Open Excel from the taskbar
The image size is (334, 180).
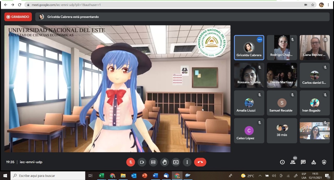pos(102,176)
